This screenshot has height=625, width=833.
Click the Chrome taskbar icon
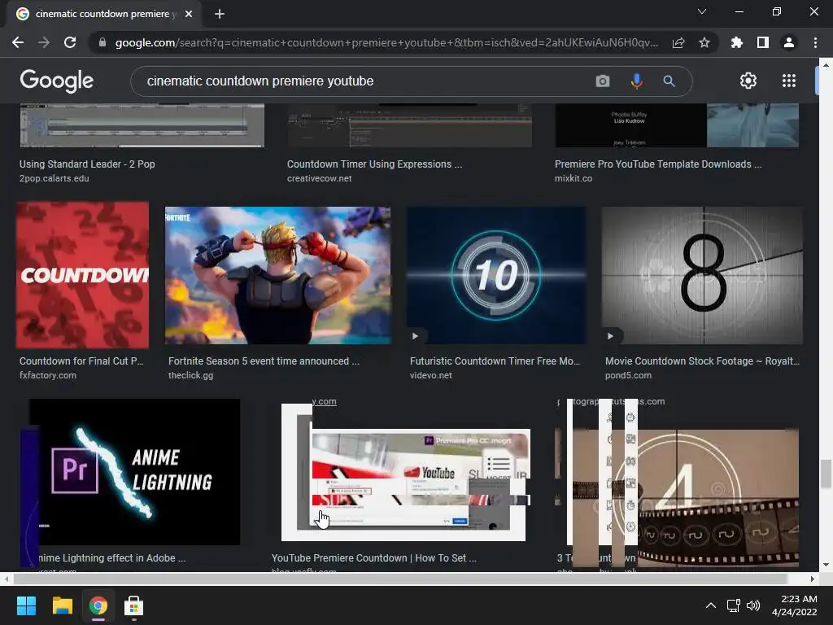point(98,605)
